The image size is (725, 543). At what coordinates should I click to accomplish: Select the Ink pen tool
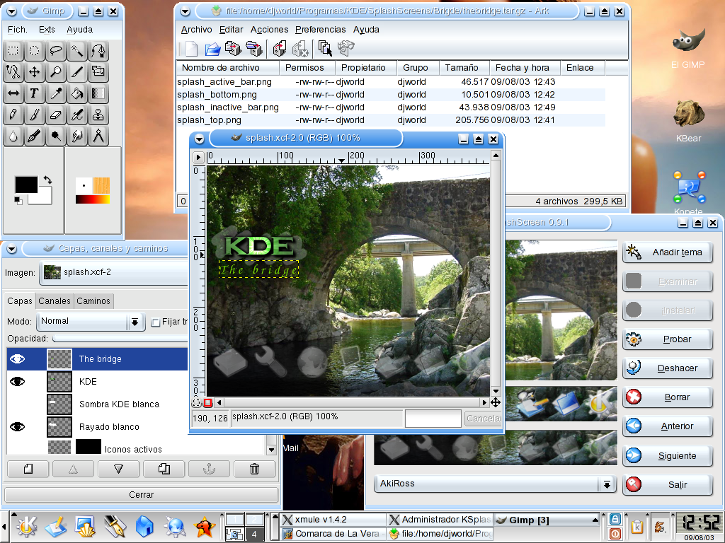coord(35,136)
